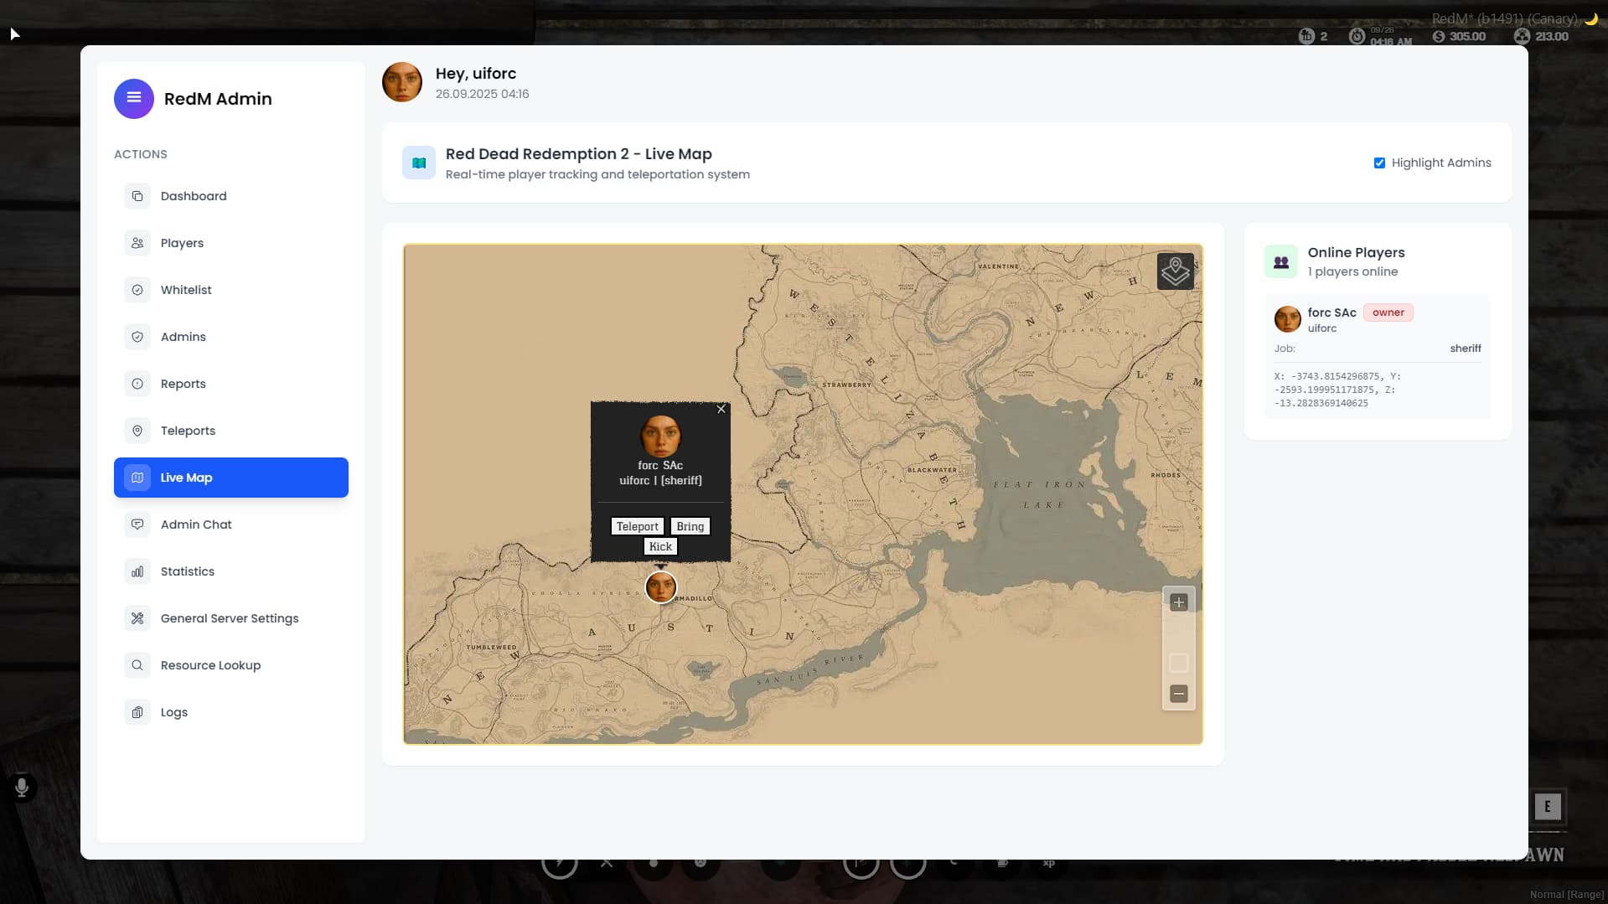The width and height of the screenshot is (1608, 904).
Task: Click the 'Hey, uiforc' greeting text
Action: click(x=476, y=74)
